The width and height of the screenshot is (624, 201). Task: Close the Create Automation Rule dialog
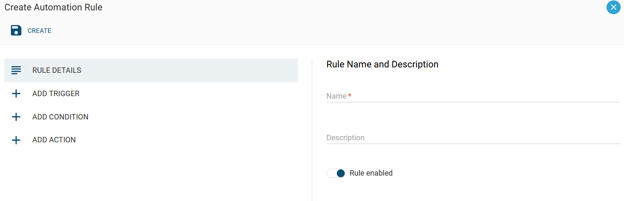point(613,7)
